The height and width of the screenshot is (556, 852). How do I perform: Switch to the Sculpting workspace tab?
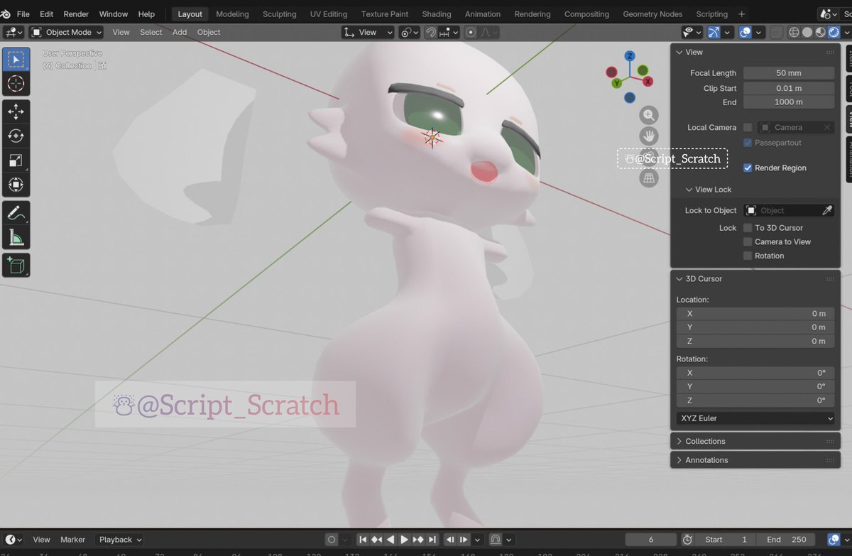pos(279,13)
